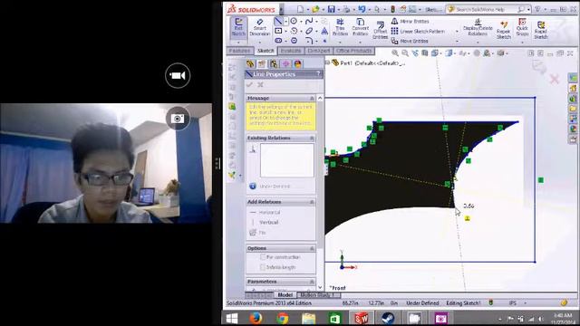Accept line properties with the green checkmark
Screen dimensions: 580x326
tap(250, 84)
